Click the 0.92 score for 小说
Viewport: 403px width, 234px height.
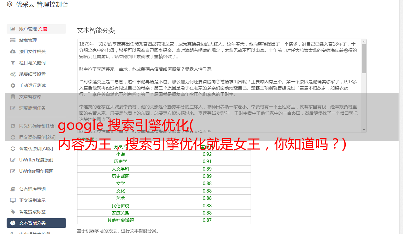click(x=207, y=154)
